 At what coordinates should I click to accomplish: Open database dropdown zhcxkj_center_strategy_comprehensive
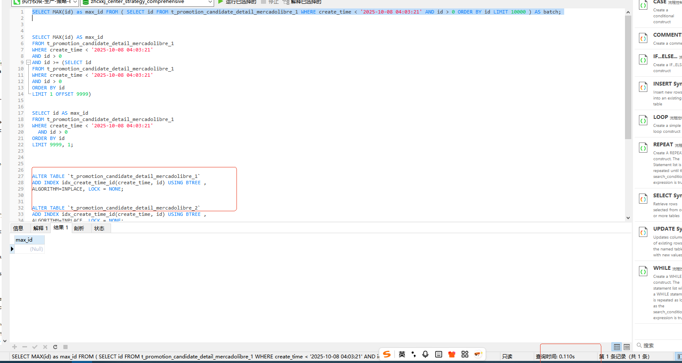[x=147, y=2]
